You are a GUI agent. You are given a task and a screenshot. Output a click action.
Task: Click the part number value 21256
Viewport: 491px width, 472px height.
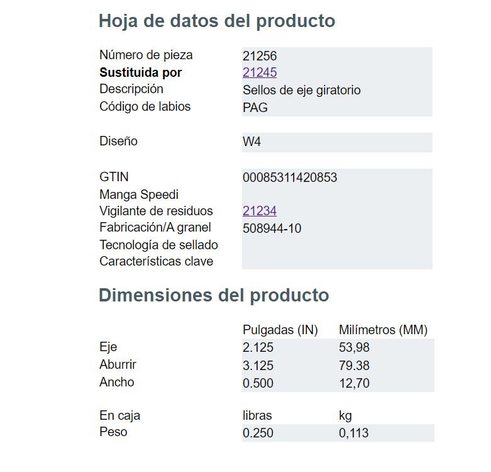point(260,56)
